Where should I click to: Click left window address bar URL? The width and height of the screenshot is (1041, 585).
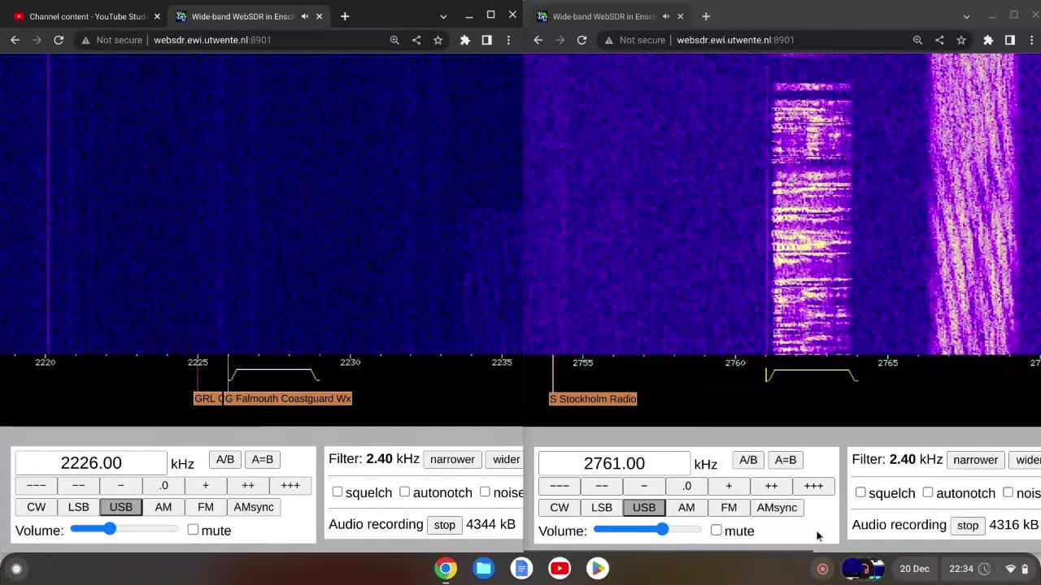(x=212, y=40)
